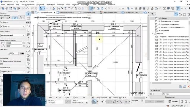Toggle the highlighted rotate text button in the Info Box
This screenshot has width=190, height=107.
click(x=15, y=18)
